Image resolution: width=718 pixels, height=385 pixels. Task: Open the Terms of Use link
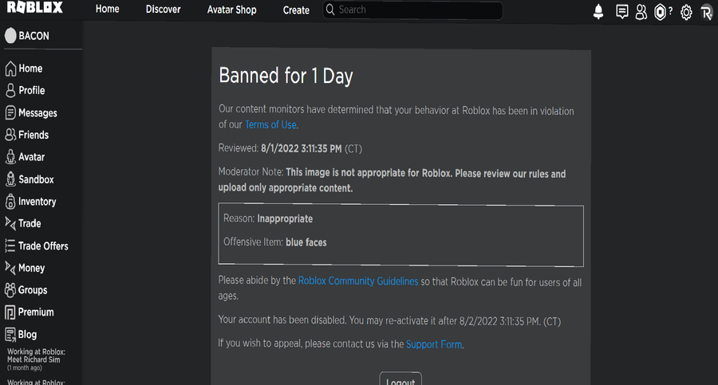click(270, 124)
